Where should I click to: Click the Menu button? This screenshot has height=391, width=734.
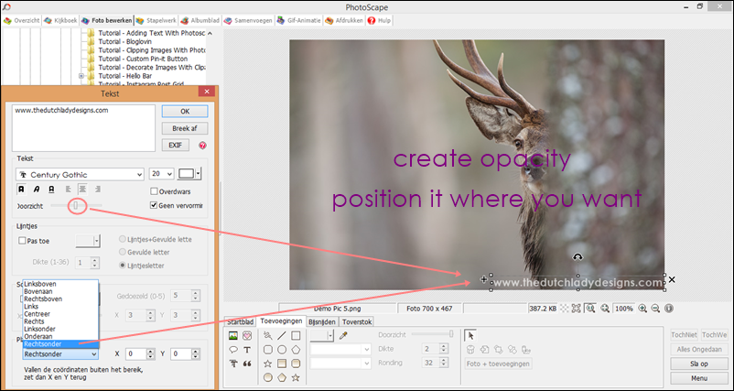pyautogui.click(x=697, y=378)
